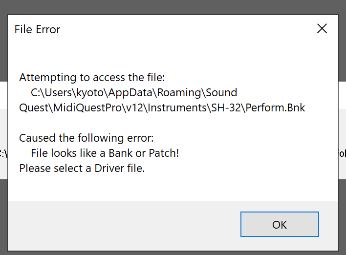Click 'File looks like a Bank or Patch!' message
346x255 pixels.
point(105,153)
